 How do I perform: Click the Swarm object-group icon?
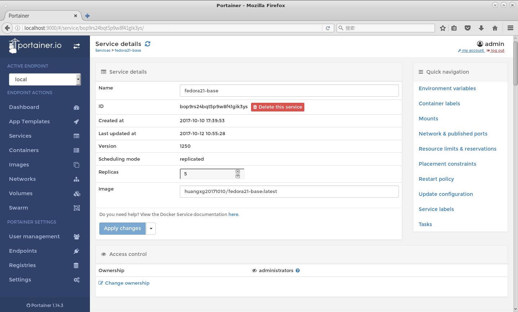point(77,208)
